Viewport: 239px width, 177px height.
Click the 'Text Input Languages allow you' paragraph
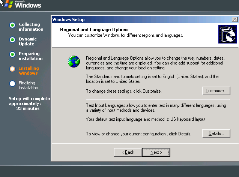[x=156, y=108]
